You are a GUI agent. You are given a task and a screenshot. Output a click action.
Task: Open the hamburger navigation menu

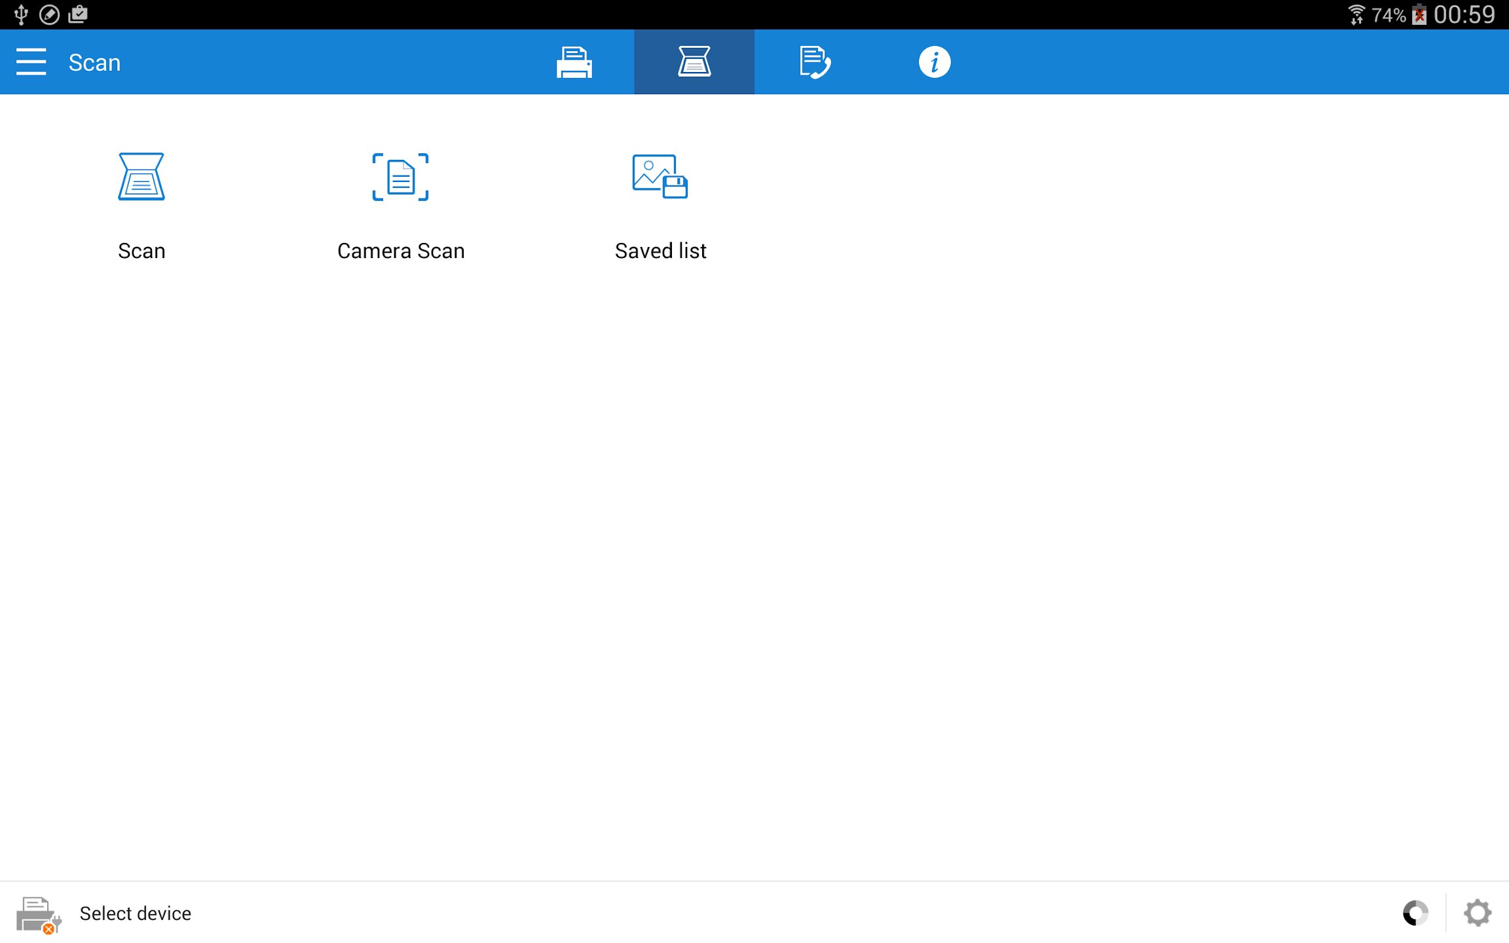31,62
